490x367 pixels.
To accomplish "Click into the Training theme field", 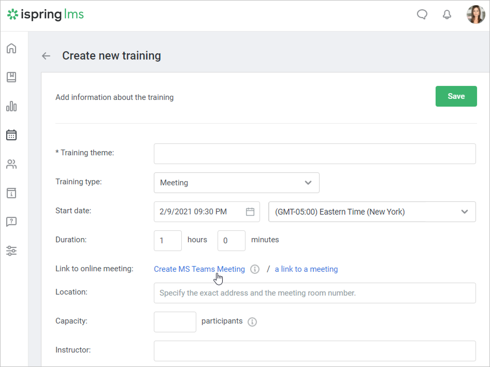I will (x=315, y=154).
